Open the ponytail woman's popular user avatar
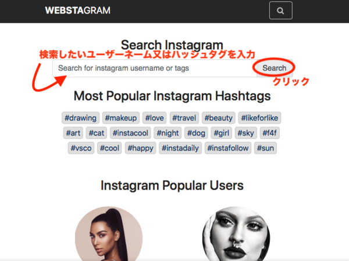Screen dimensions: 349x261 [109, 234]
